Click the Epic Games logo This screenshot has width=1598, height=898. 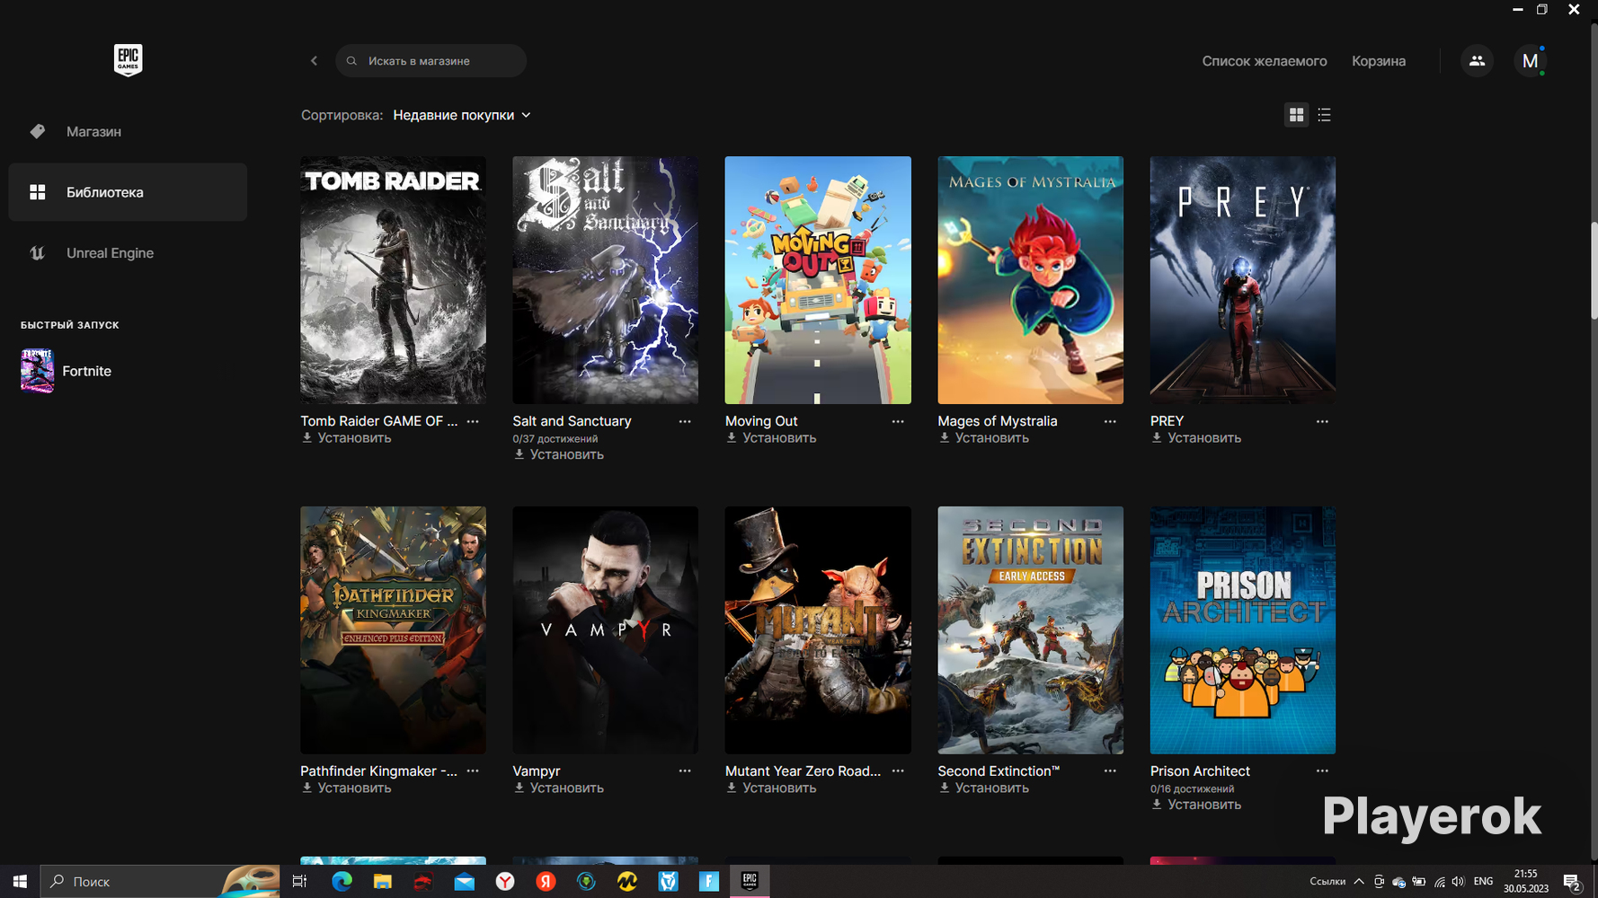[x=128, y=60]
